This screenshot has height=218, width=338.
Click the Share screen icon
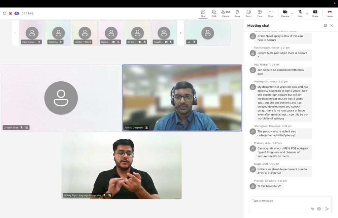pos(315,13)
